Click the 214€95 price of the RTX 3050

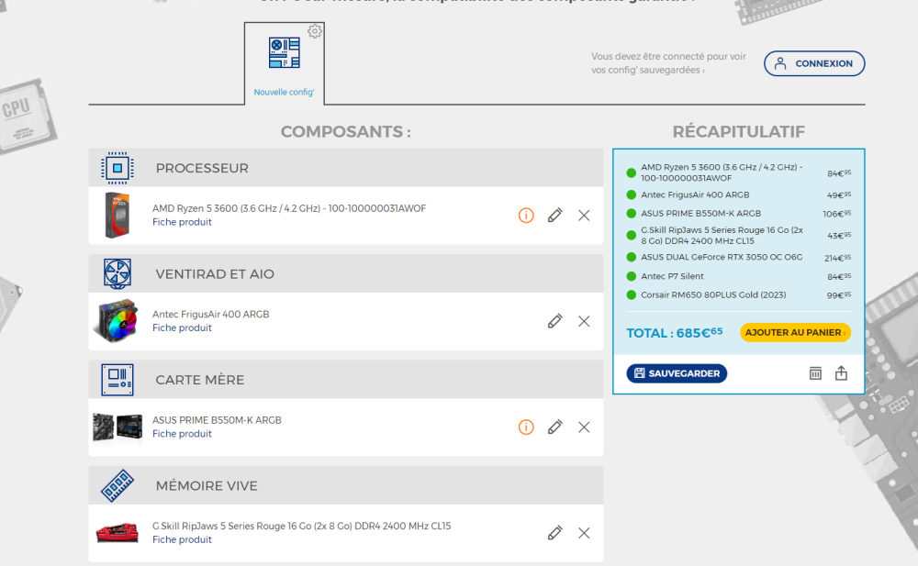(x=837, y=258)
